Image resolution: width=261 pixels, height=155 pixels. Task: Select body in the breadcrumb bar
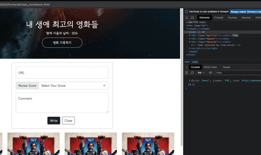click(195, 62)
